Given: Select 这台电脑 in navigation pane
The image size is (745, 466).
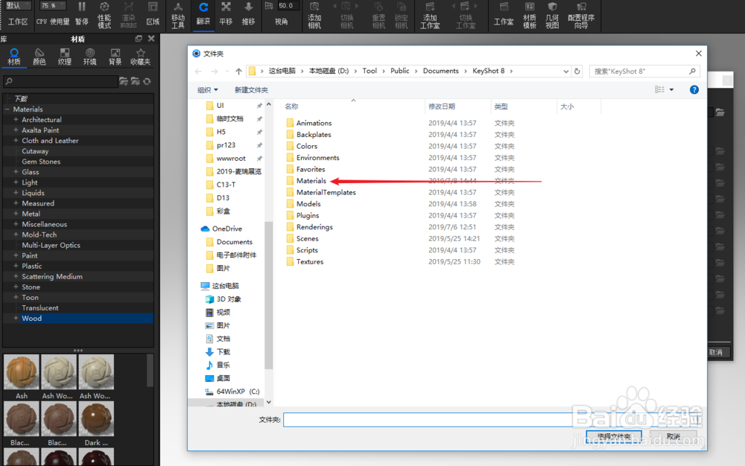Looking at the screenshot, I should click(x=225, y=286).
